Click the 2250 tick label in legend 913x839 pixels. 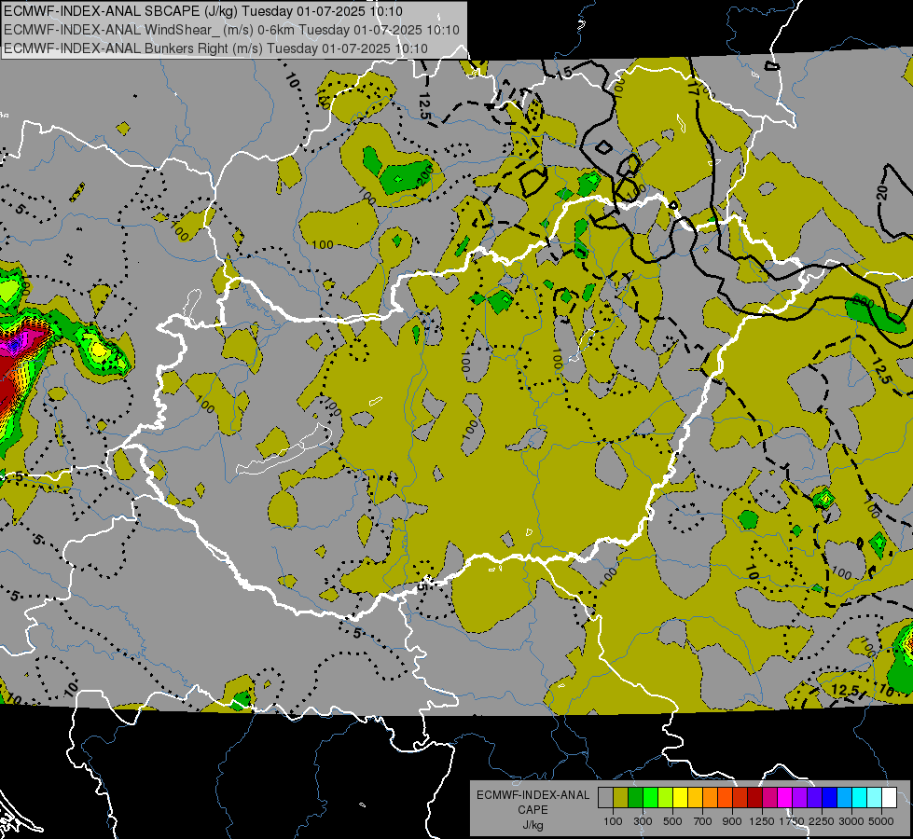[821, 821]
